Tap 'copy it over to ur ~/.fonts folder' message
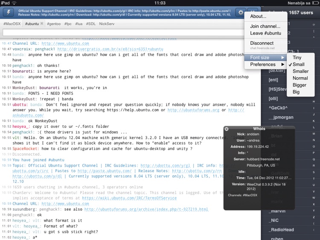The height and width of the screenshot is (240, 320). click(71, 127)
